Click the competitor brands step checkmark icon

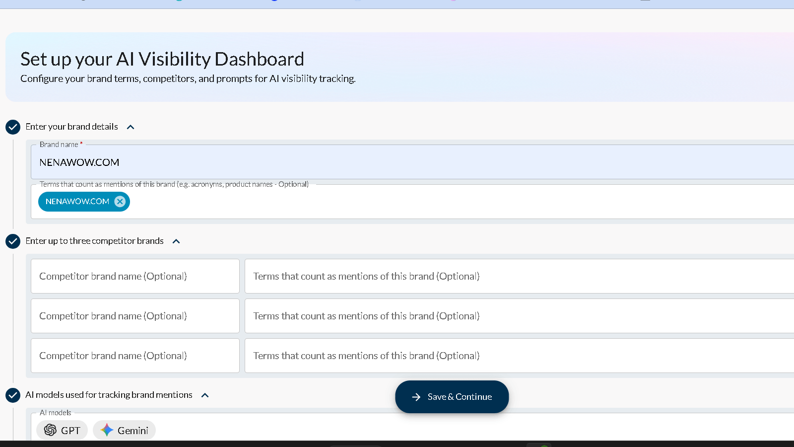[x=13, y=241]
